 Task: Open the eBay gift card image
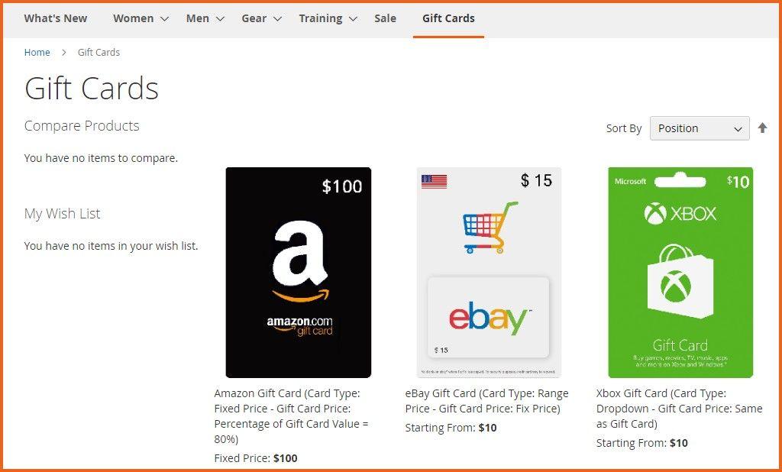click(489, 273)
